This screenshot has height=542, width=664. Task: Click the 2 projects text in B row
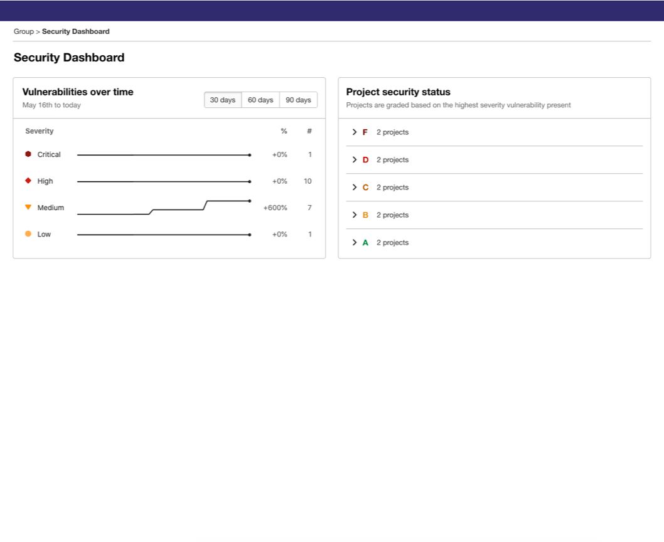(392, 215)
